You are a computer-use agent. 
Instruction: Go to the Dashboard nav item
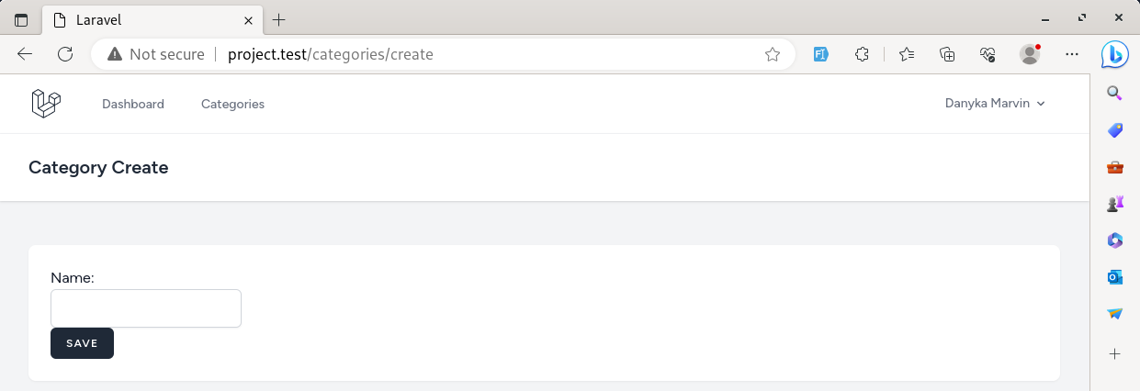pyautogui.click(x=133, y=104)
